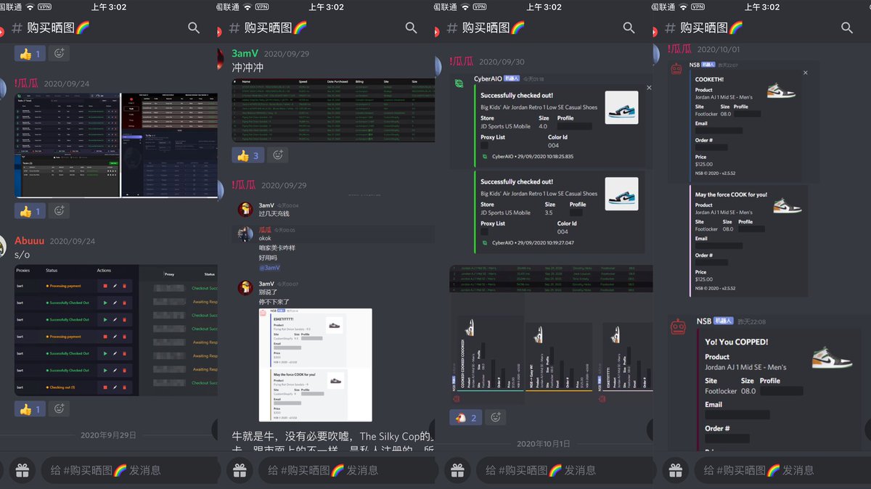The image size is (871, 489).
Task: Tap search icon above the CyberAIO checkout post
Action: 629,28
